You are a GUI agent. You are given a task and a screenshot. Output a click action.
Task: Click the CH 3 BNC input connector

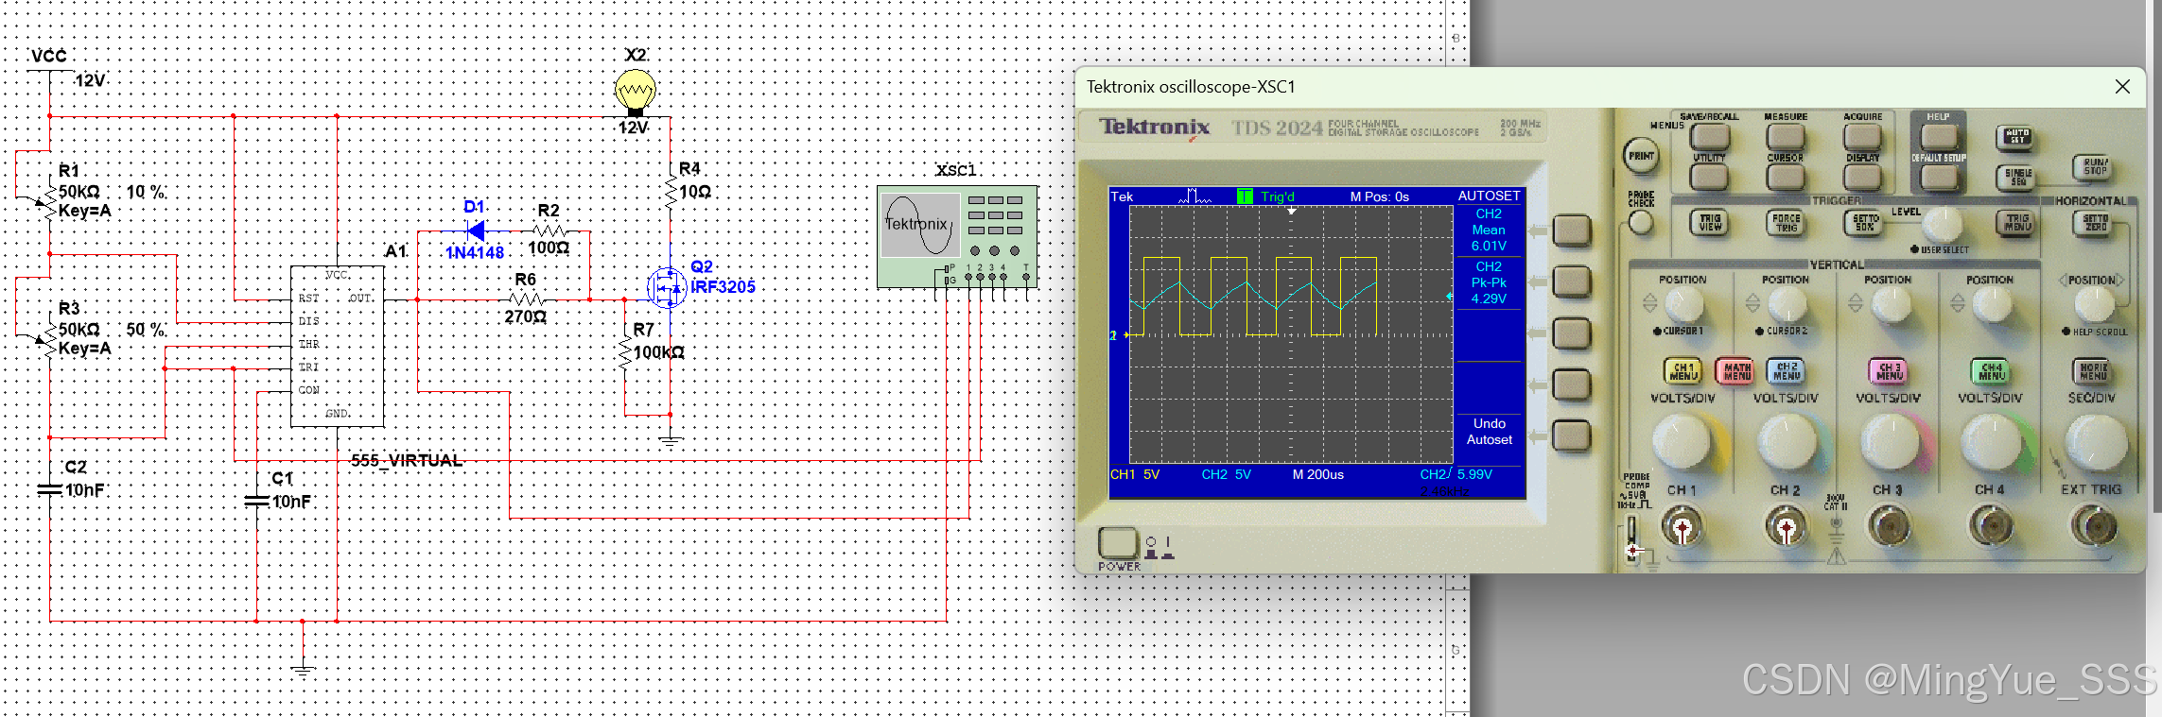click(x=1888, y=527)
